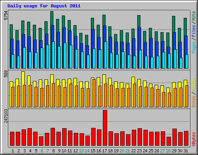Click the "Hits" legend label

[x=194, y=16]
